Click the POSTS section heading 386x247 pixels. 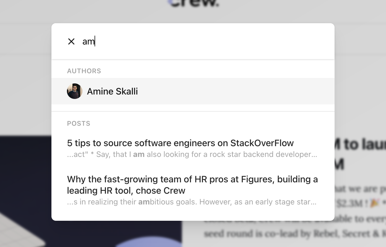(79, 123)
